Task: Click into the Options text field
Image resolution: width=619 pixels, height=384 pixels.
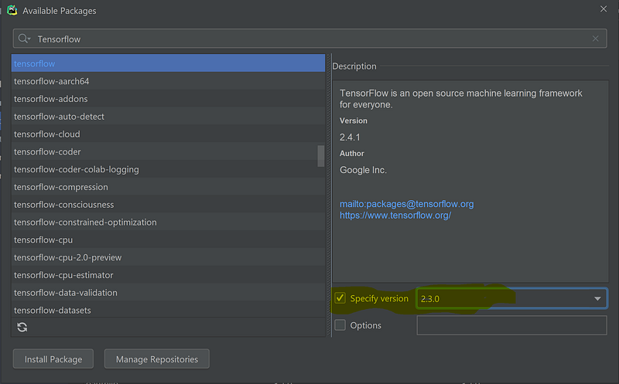Action: (x=511, y=325)
